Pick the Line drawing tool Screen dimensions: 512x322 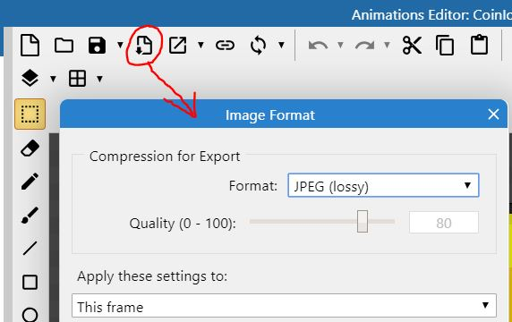pyautogui.click(x=30, y=249)
